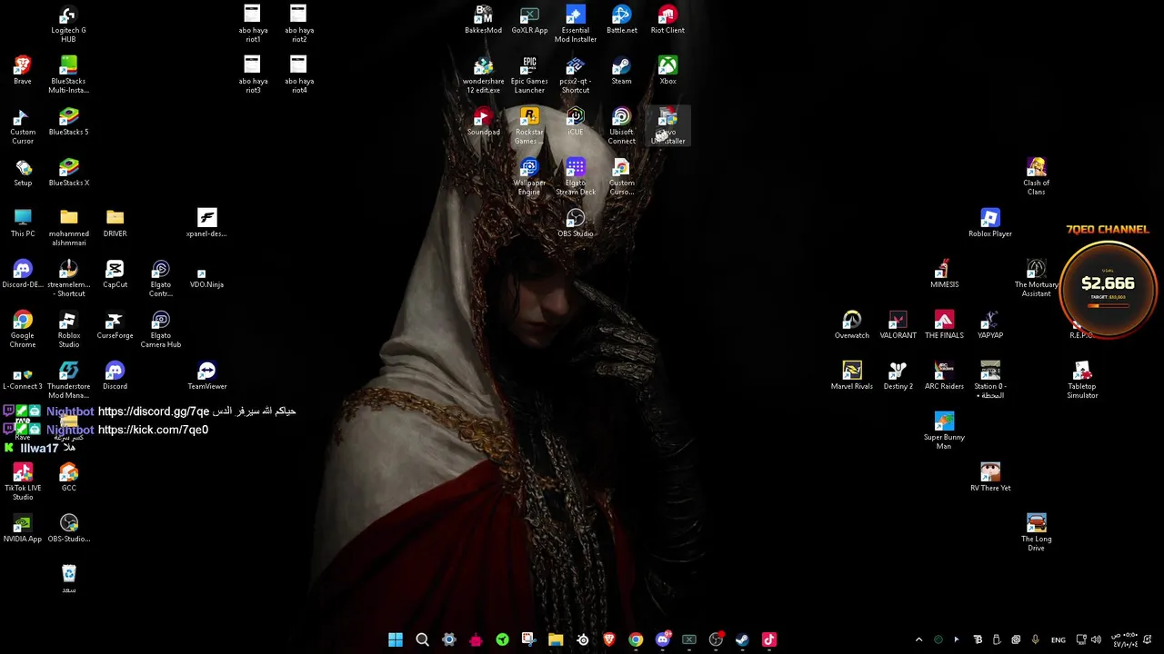The image size is (1164, 654).
Task: Open BakkesMod desktop icon
Action: pos(483,20)
